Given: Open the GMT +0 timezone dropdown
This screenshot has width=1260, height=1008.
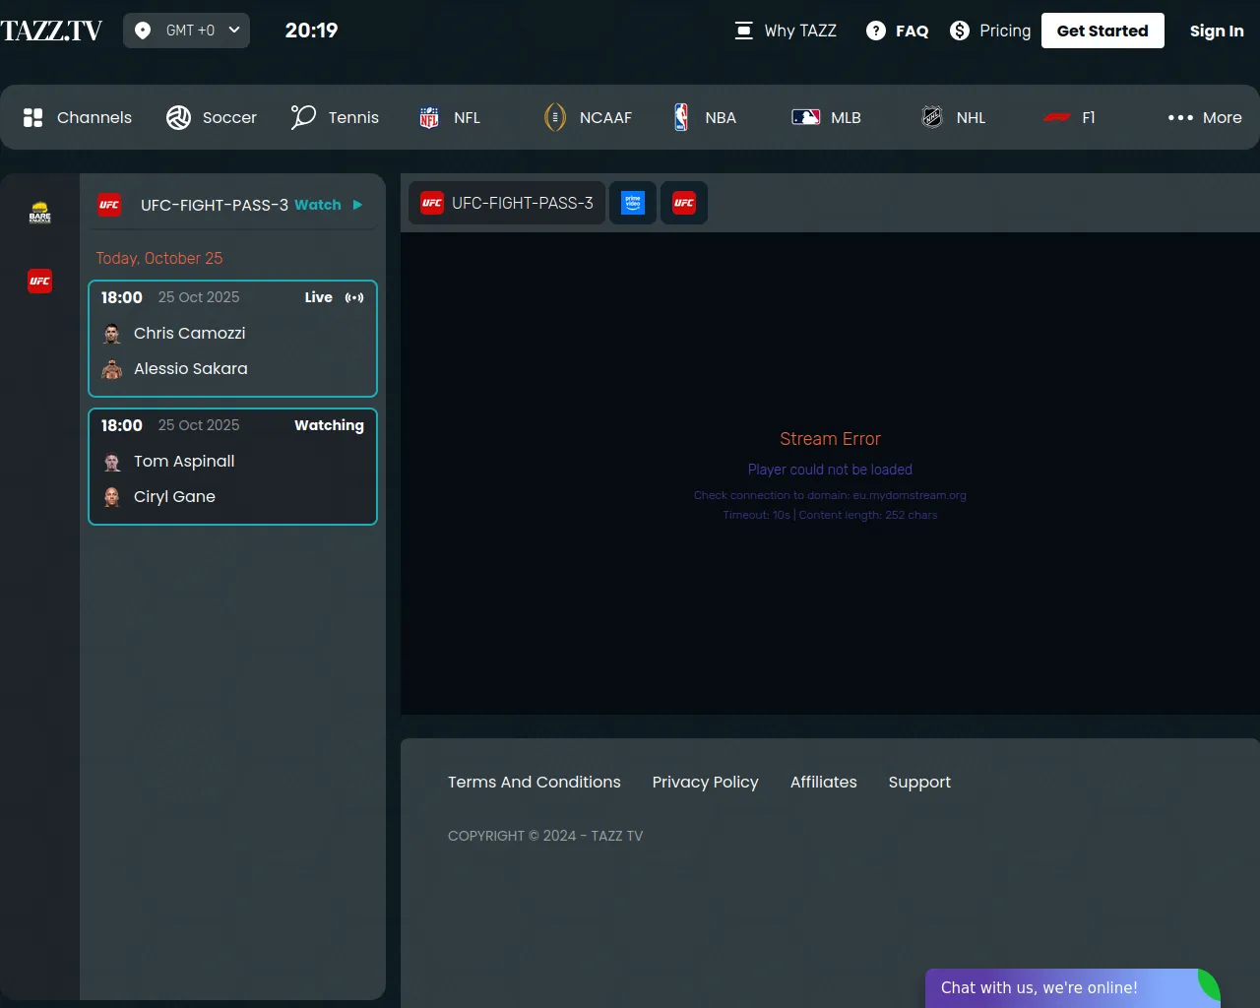Looking at the screenshot, I should click(x=186, y=31).
